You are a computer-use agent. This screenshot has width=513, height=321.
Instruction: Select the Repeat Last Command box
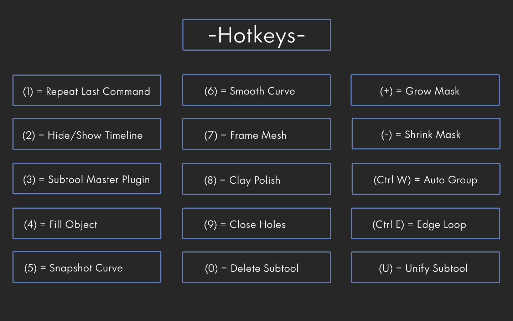tap(87, 90)
